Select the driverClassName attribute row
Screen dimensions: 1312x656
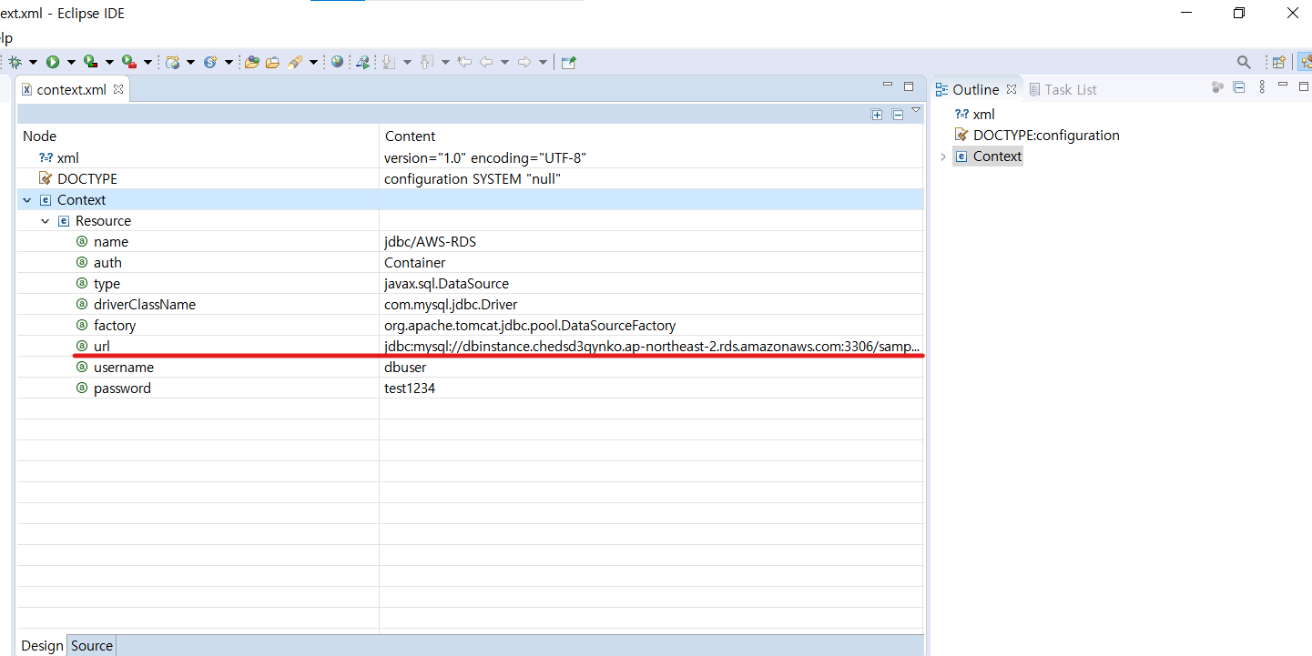470,304
